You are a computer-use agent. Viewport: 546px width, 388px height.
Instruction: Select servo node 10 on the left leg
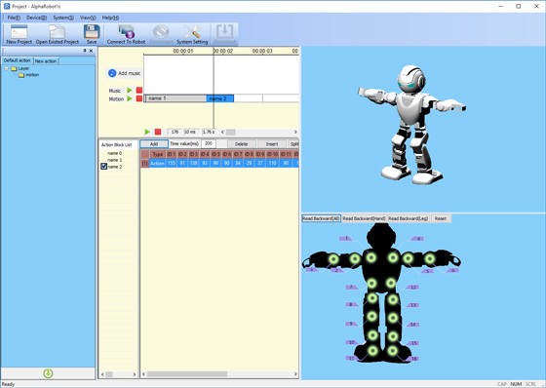click(372, 335)
